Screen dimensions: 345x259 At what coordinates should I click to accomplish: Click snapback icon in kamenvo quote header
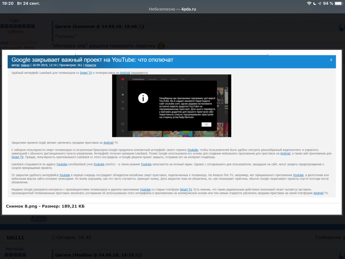[x=140, y=26]
